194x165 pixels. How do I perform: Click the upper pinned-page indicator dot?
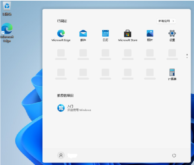[187, 55]
